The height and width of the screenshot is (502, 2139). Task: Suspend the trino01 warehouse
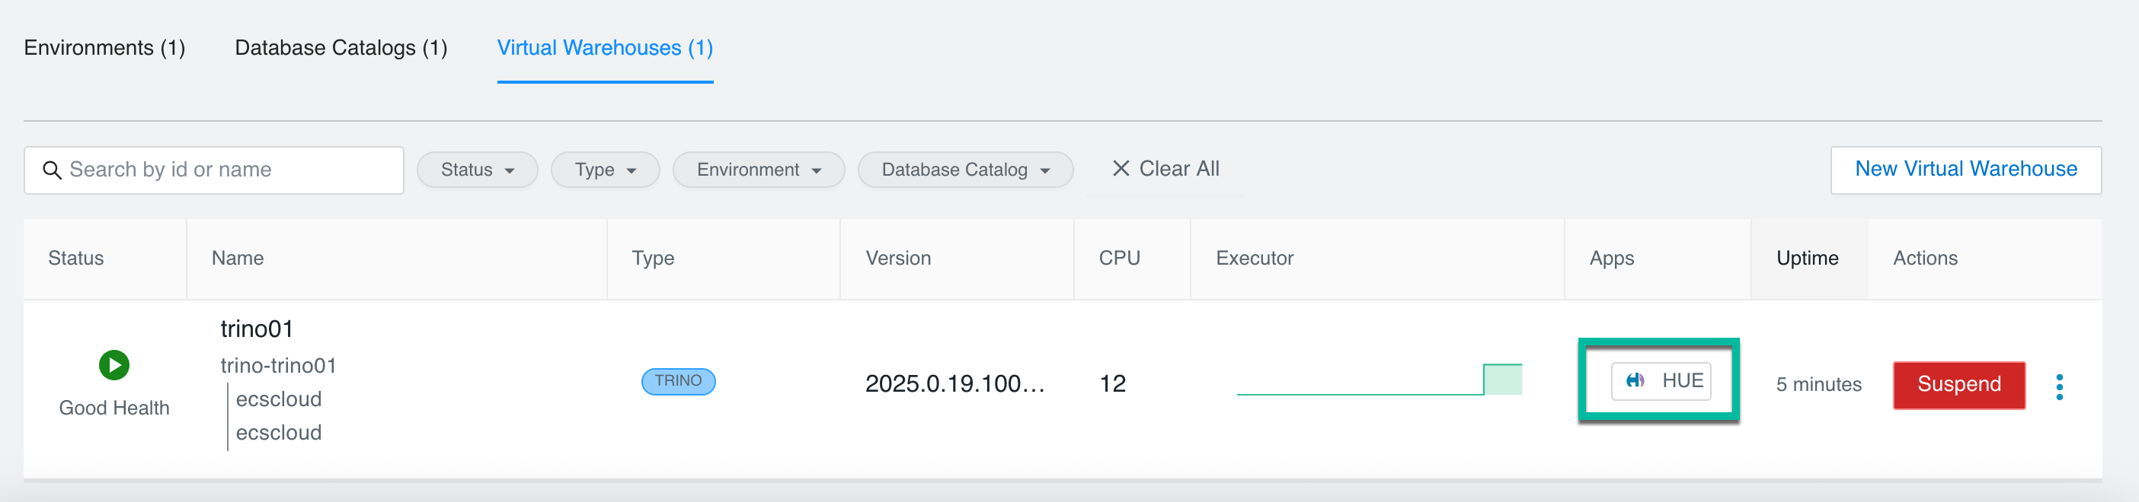pos(1958,384)
